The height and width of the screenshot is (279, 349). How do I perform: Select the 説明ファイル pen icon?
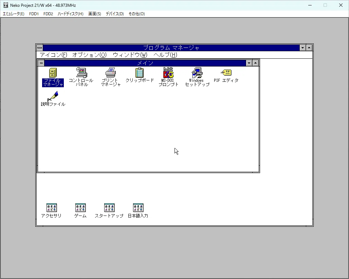(x=53, y=96)
